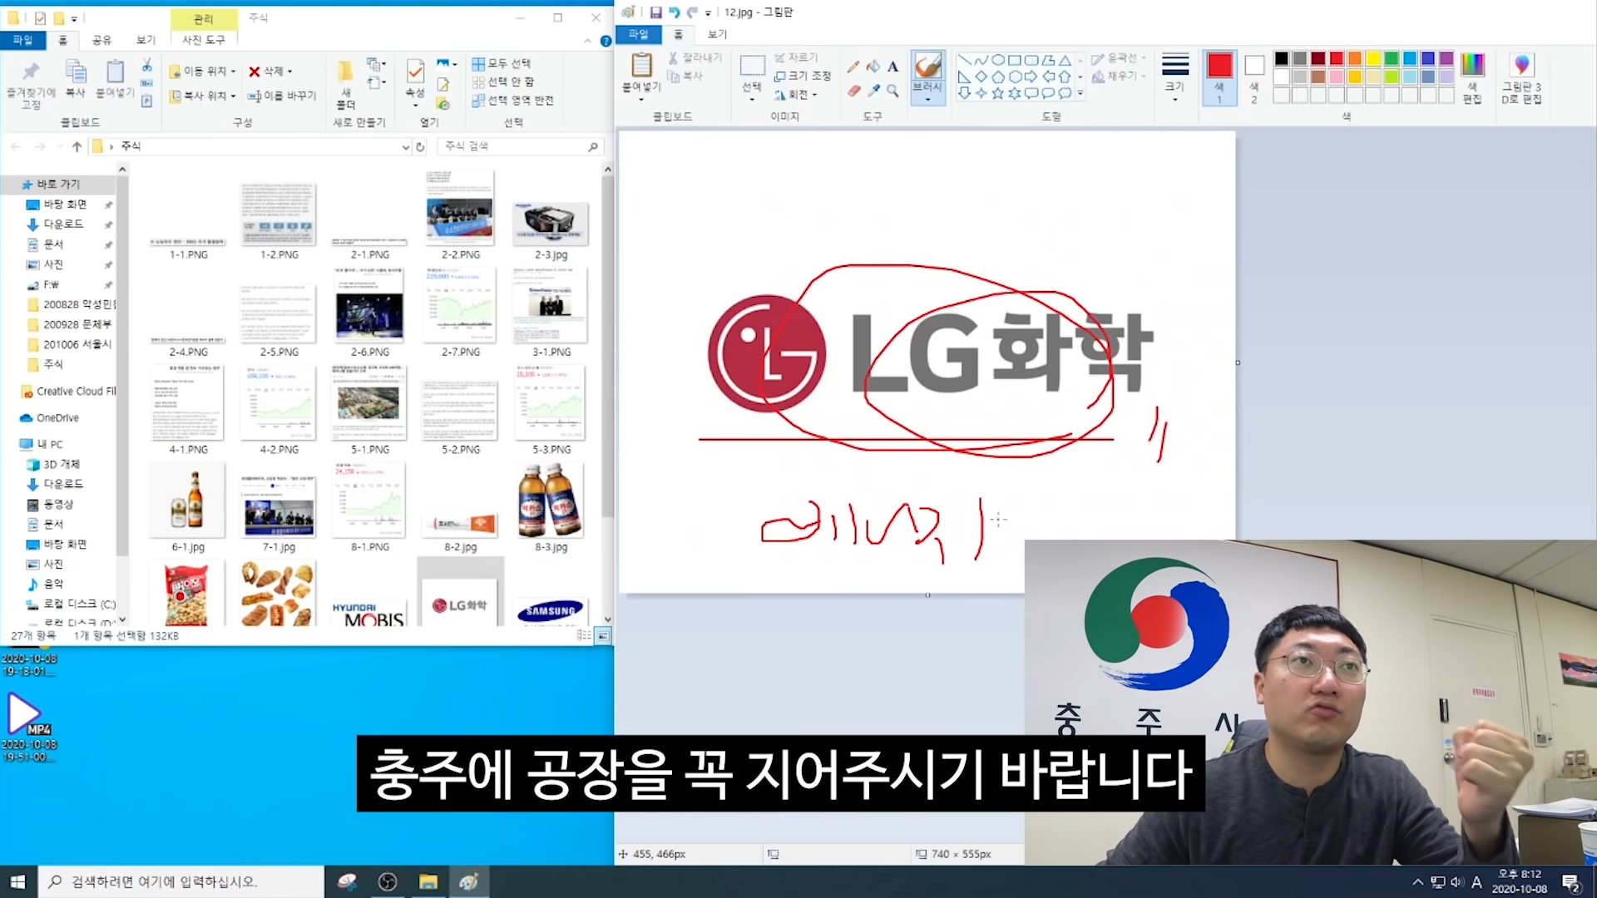Open the File (파일) menu in Paint
This screenshot has height=898, width=1597.
pyautogui.click(x=638, y=34)
